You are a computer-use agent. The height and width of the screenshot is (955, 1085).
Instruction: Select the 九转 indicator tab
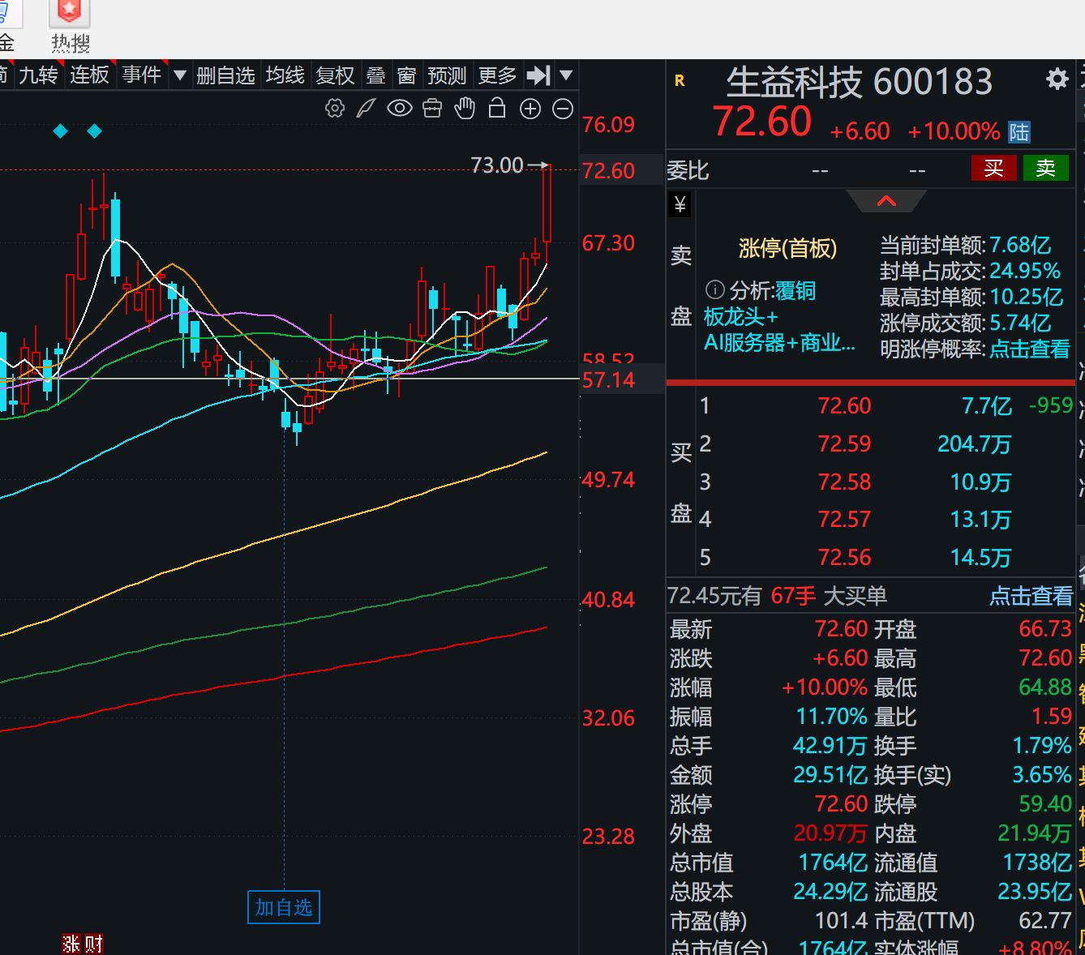39,75
